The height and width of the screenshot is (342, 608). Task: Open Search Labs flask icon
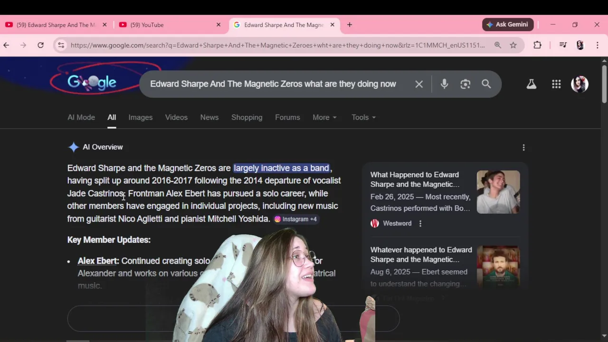[x=532, y=84]
